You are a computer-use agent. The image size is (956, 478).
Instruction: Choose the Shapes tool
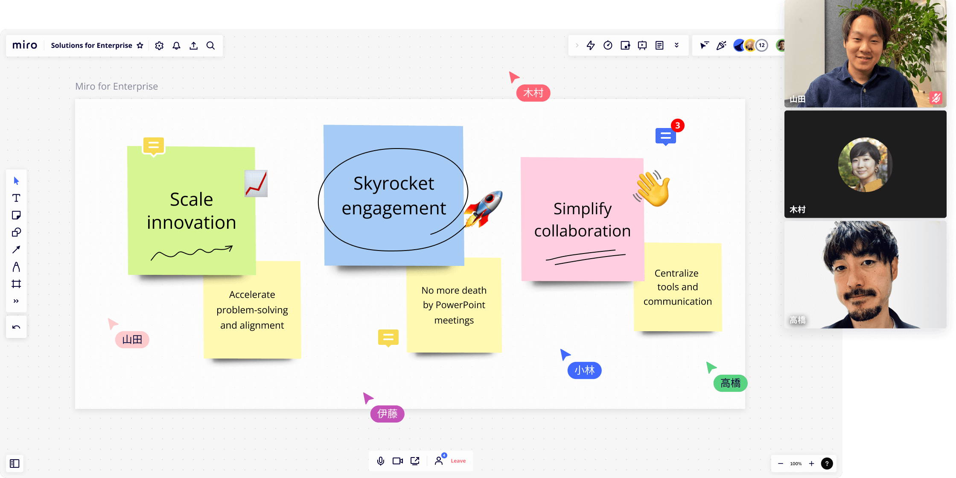16,232
